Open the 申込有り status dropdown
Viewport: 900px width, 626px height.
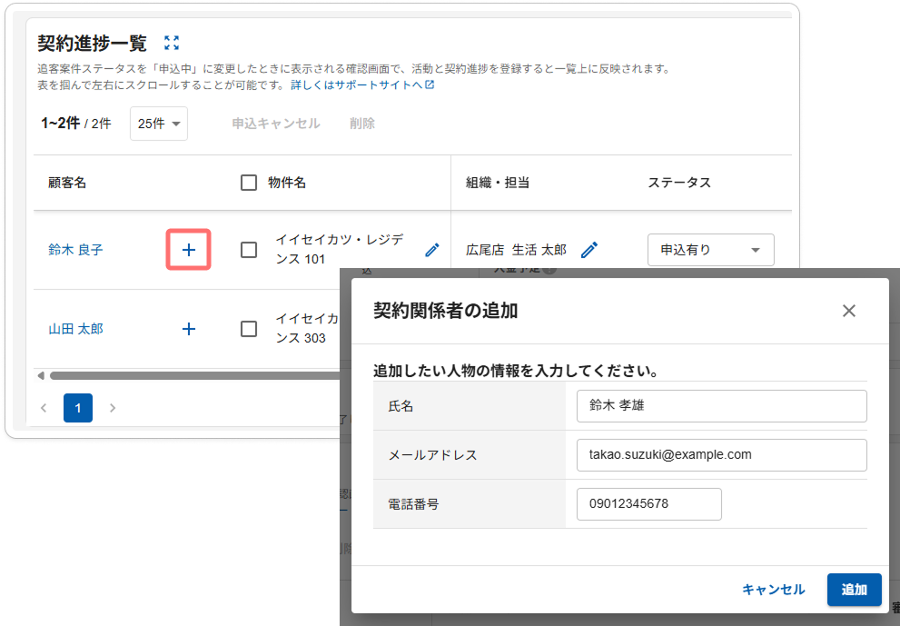point(710,250)
